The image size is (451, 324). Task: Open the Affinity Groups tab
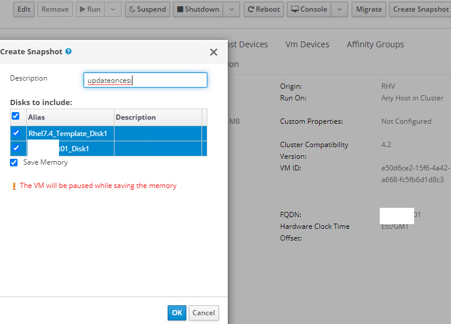(x=375, y=44)
